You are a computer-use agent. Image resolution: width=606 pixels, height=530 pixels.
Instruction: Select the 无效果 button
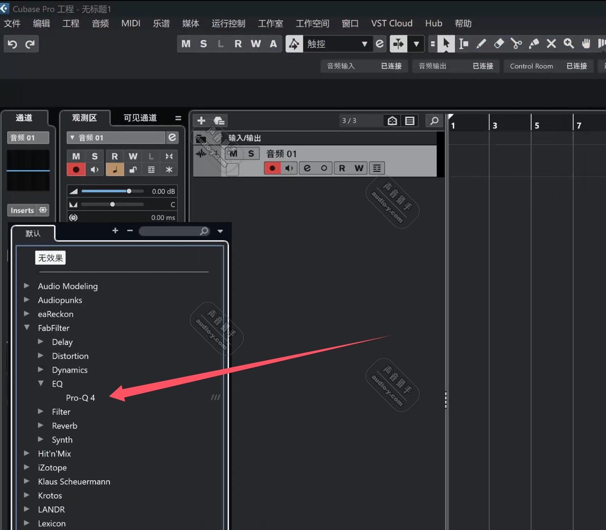point(50,258)
